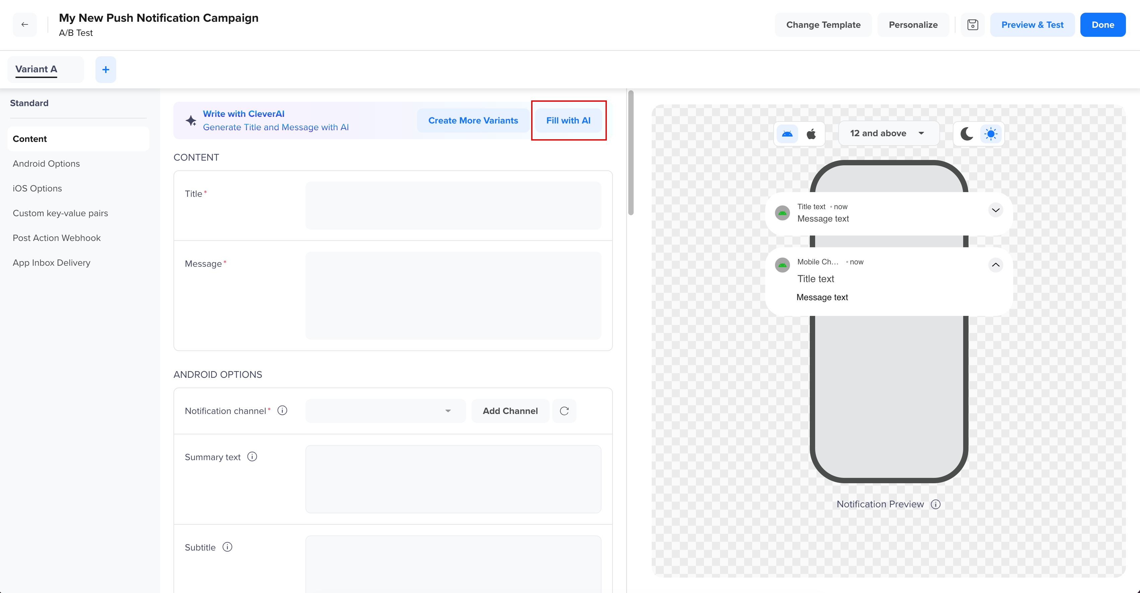The height and width of the screenshot is (593, 1140).
Task: Click app icon in expanded notification
Action: (782, 265)
